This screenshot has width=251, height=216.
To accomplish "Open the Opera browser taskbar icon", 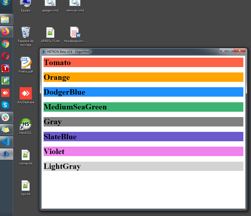I will (5, 56).
